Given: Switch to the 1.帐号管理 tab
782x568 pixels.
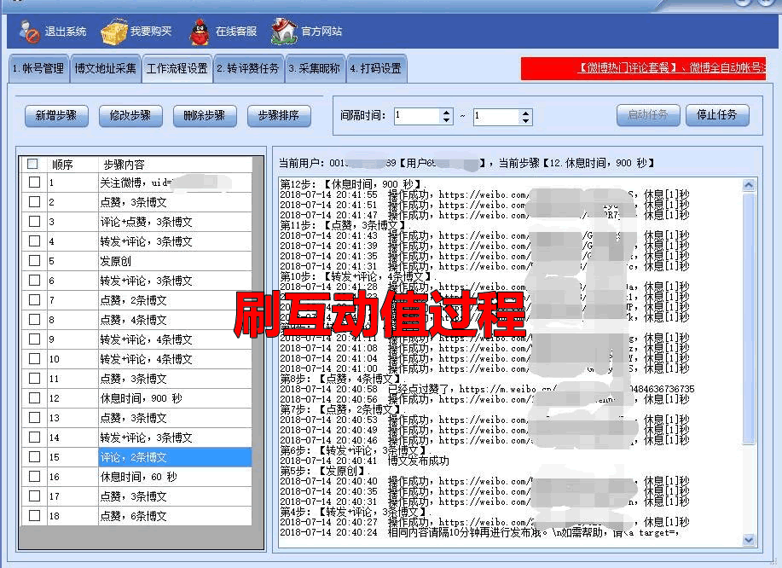Looking at the screenshot, I should tap(38, 68).
